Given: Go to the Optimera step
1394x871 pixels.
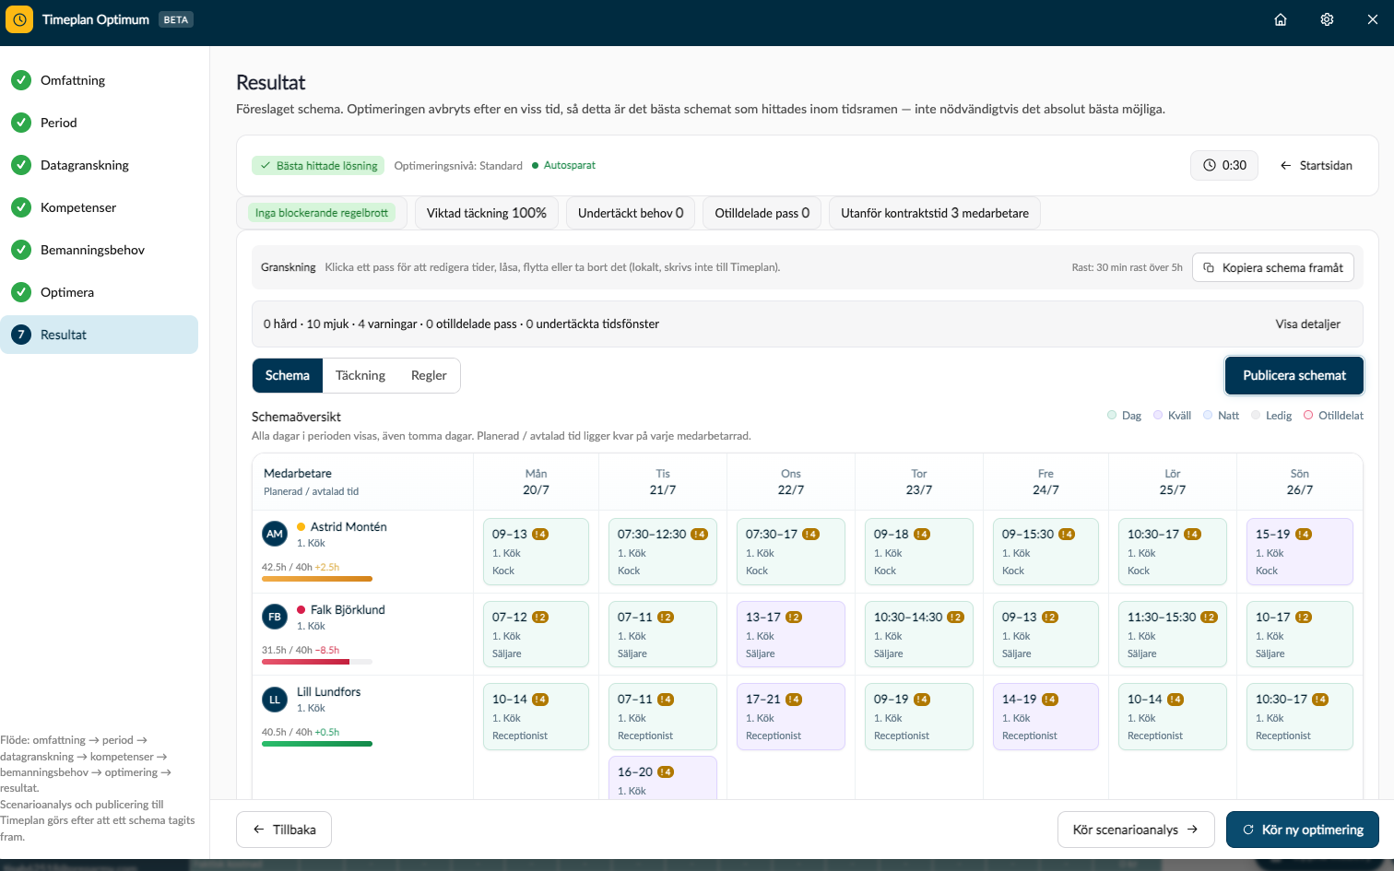Looking at the screenshot, I should [100, 292].
